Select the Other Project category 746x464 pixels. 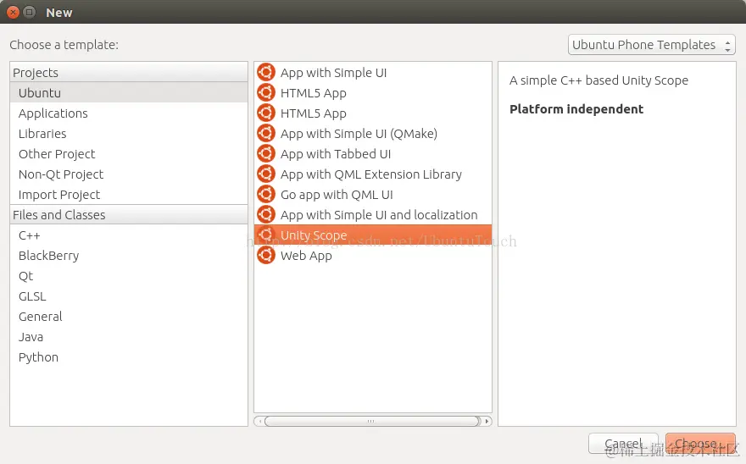129,154
